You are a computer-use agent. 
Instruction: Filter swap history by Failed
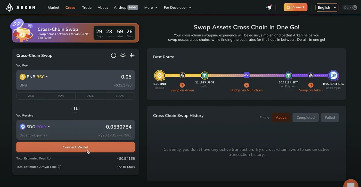pos(330,118)
